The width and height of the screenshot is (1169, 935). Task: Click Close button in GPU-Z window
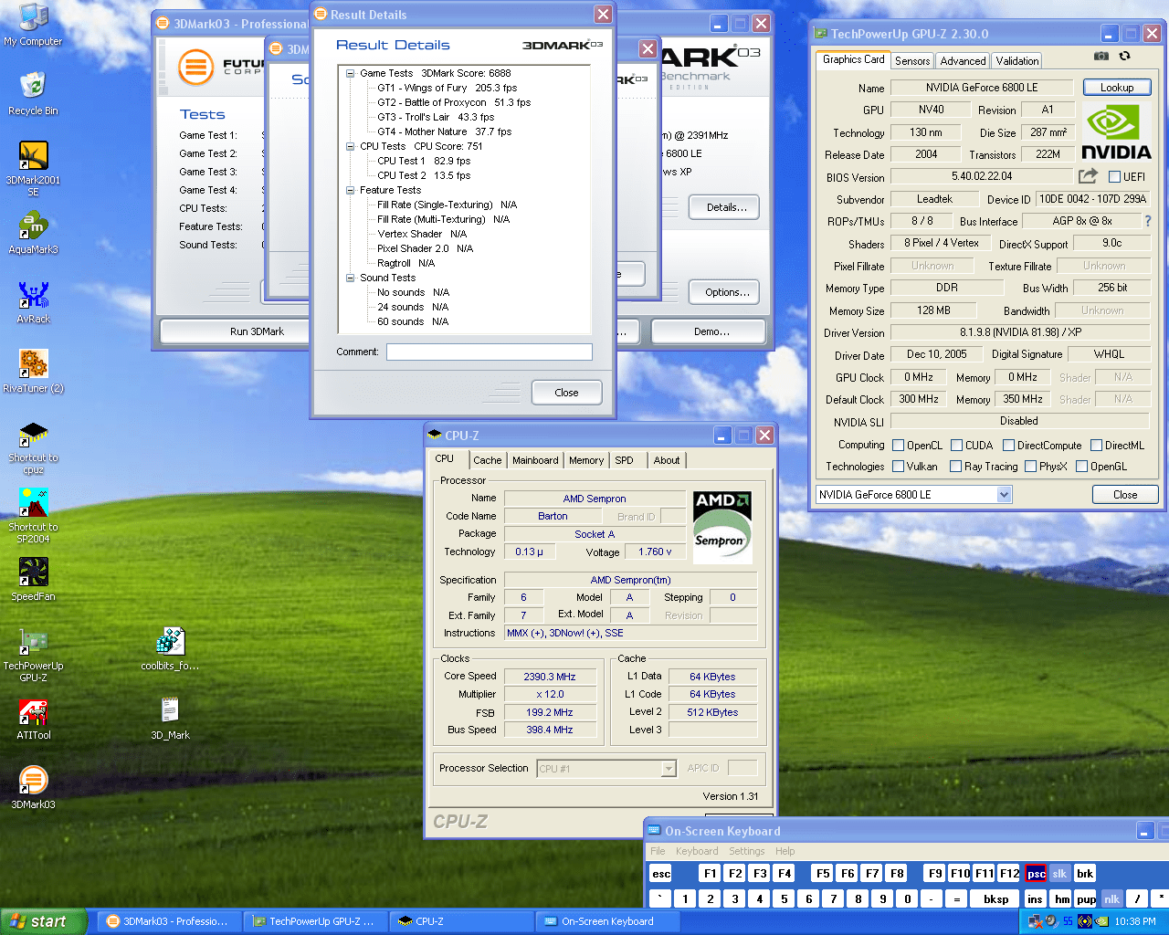(1125, 495)
